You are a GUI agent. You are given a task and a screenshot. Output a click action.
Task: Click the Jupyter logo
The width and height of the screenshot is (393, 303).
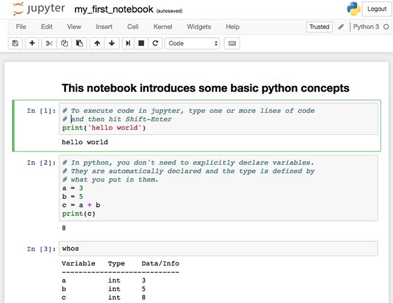[39, 9]
